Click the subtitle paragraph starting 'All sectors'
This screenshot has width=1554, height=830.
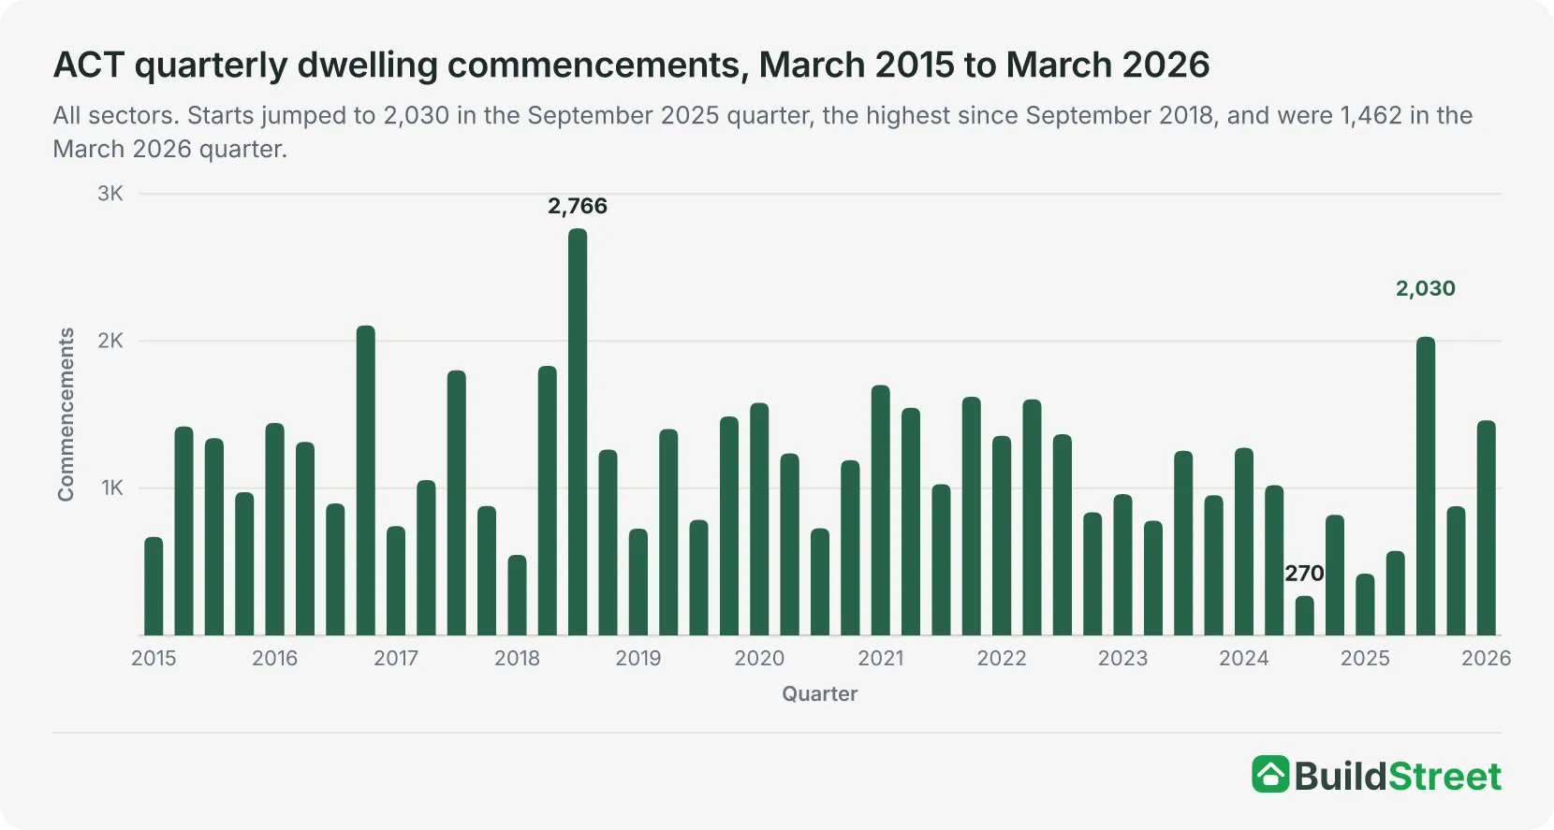coord(763,132)
